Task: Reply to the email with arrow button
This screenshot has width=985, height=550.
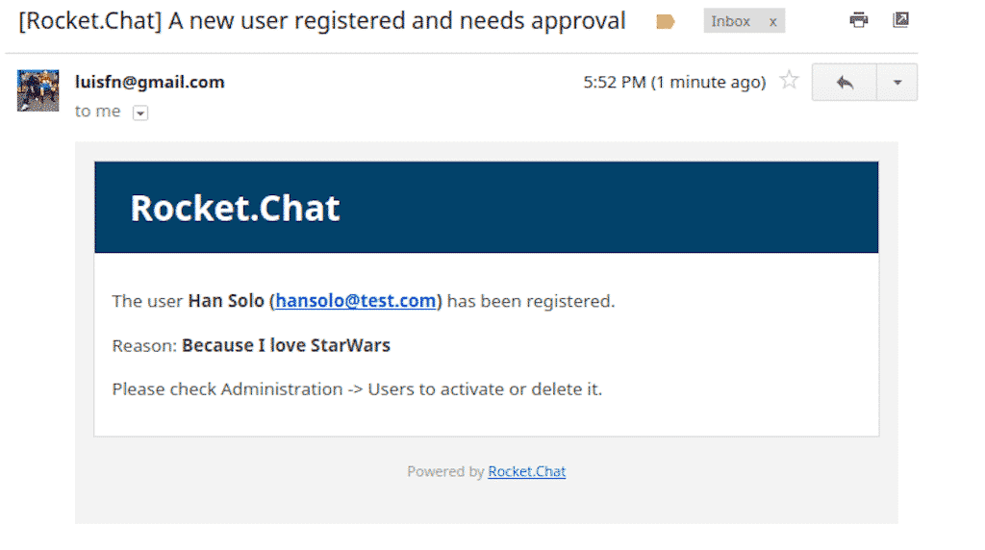Action: [845, 83]
